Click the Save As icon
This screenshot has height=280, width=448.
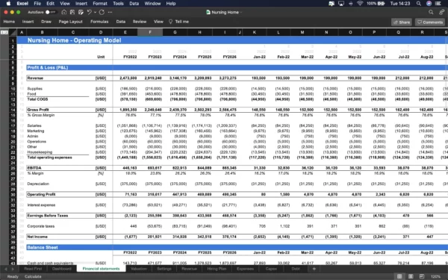pos(81,12)
